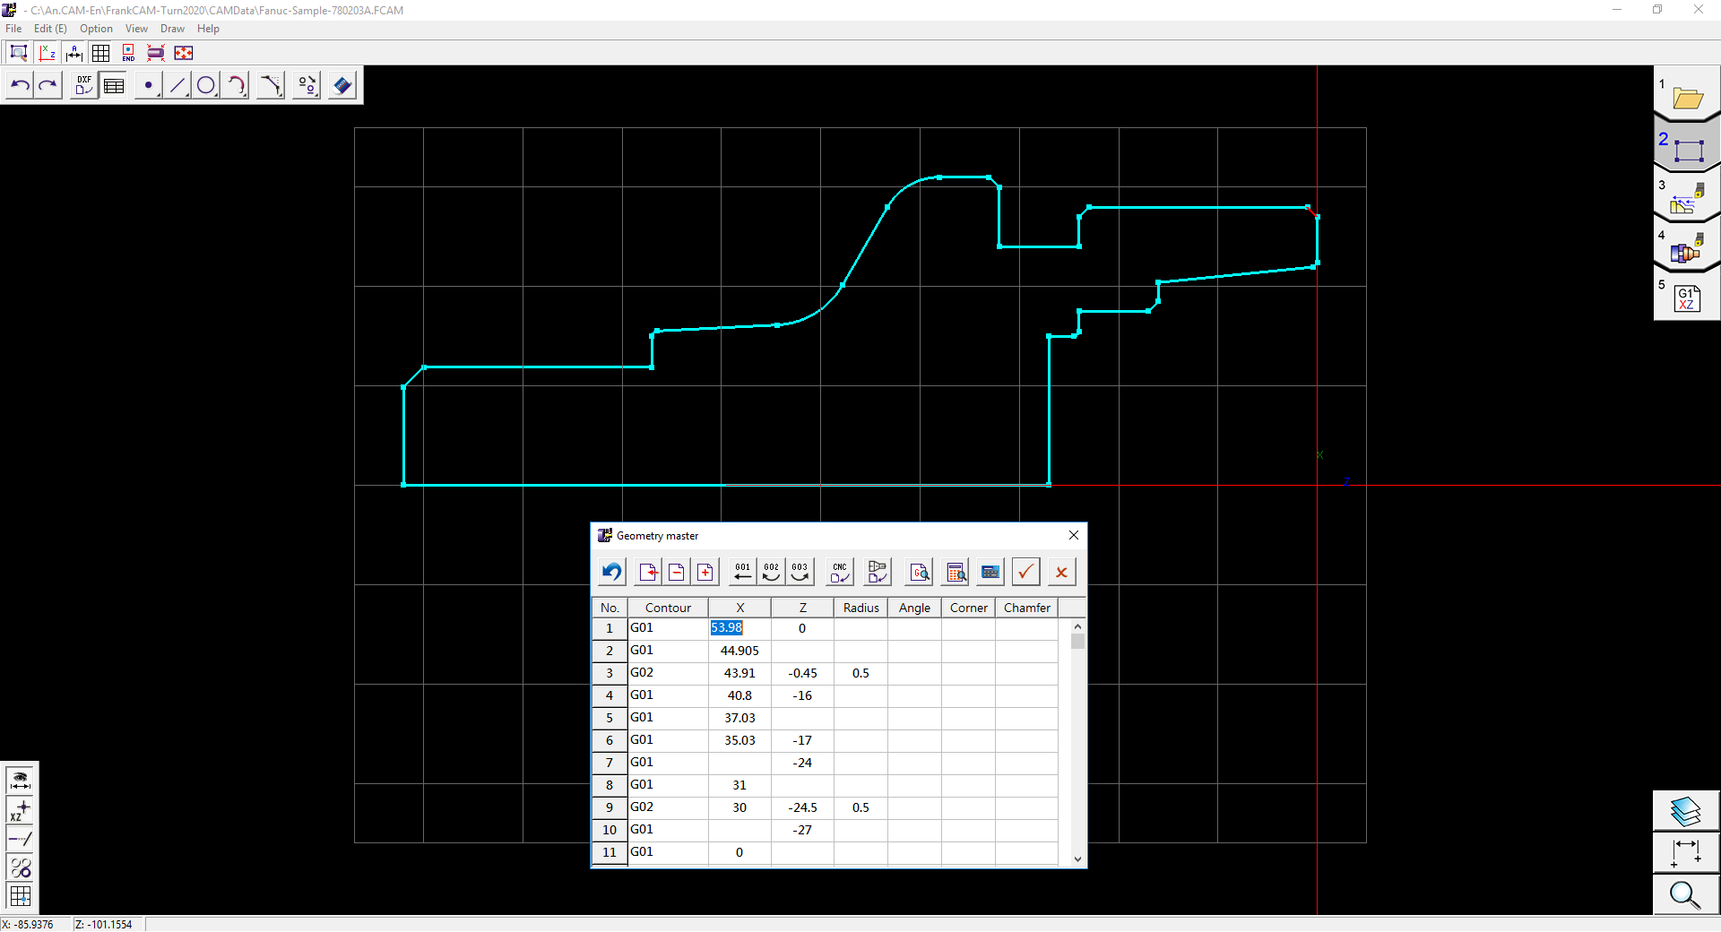Click the XZ coordinate origin icon at left
The height and width of the screenshot is (932, 1721).
coord(20,810)
